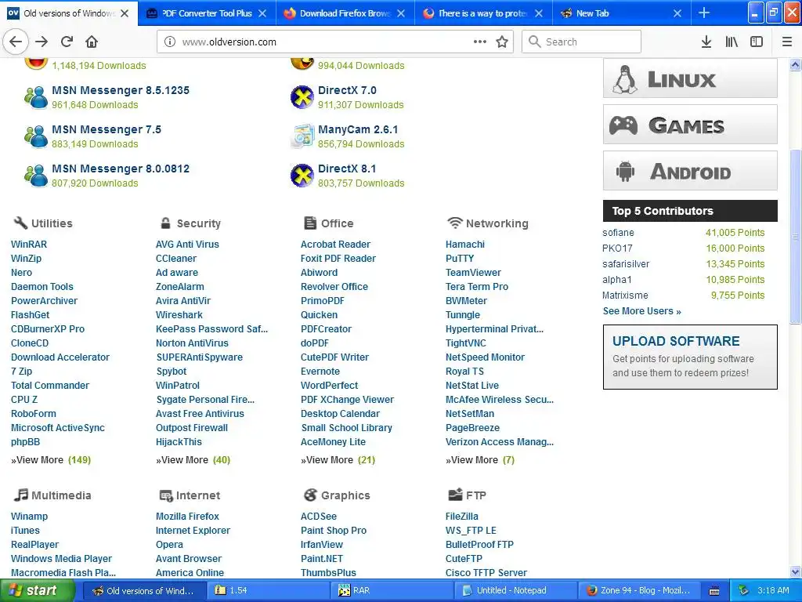Viewport: 802px width, 602px height.
Task: Click the browser forward arrow button
Action: click(x=42, y=42)
